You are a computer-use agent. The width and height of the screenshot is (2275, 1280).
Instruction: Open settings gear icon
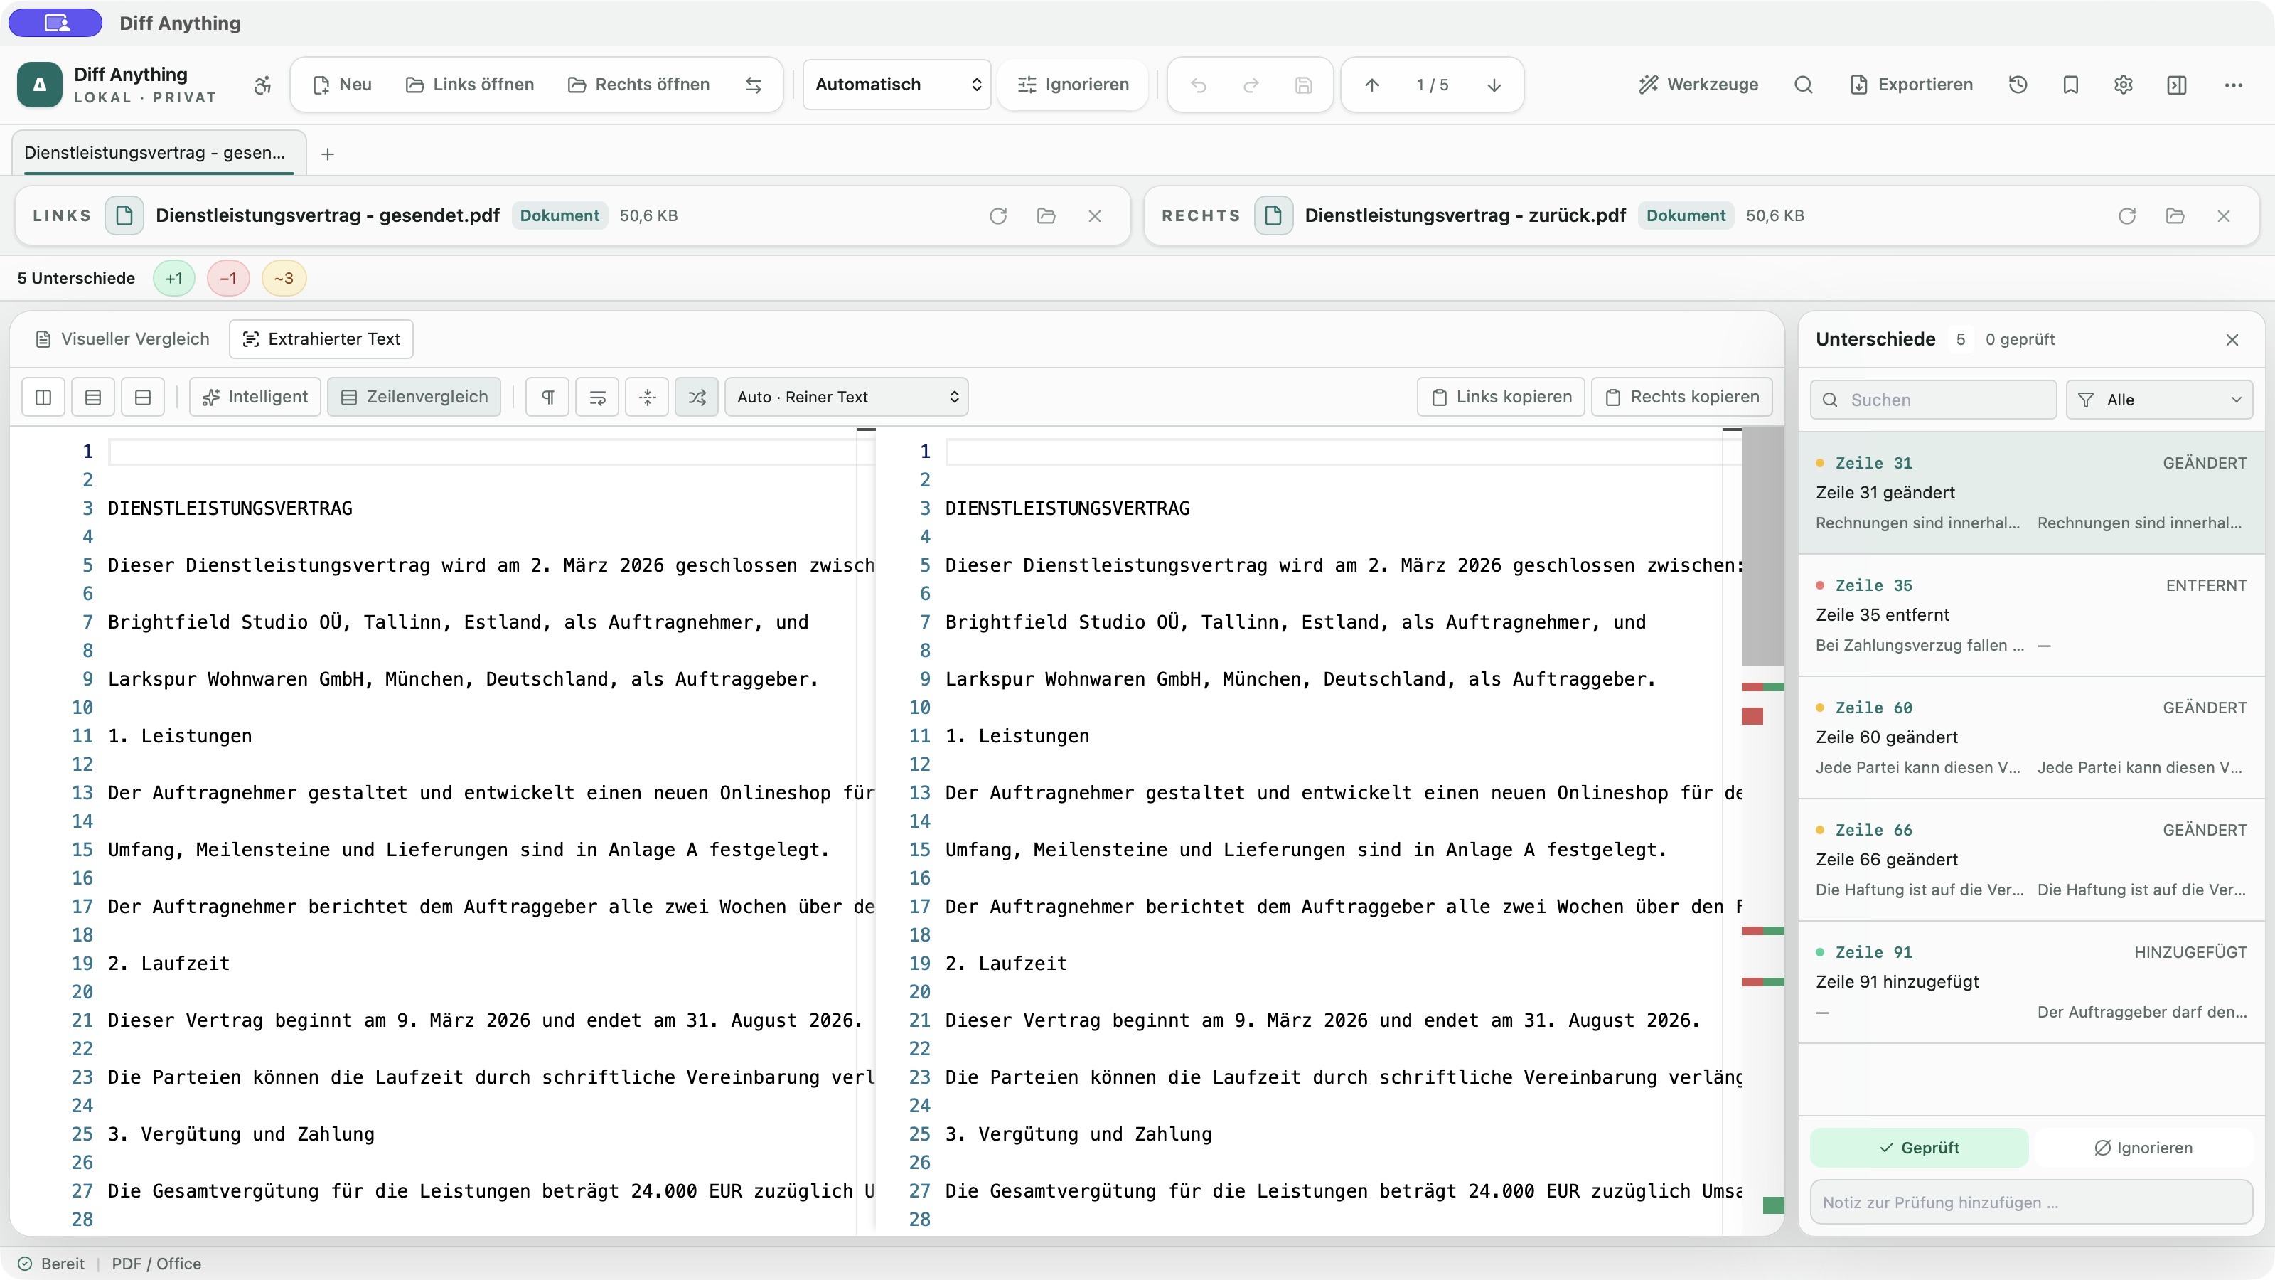pyautogui.click(x=2124, y=85)
